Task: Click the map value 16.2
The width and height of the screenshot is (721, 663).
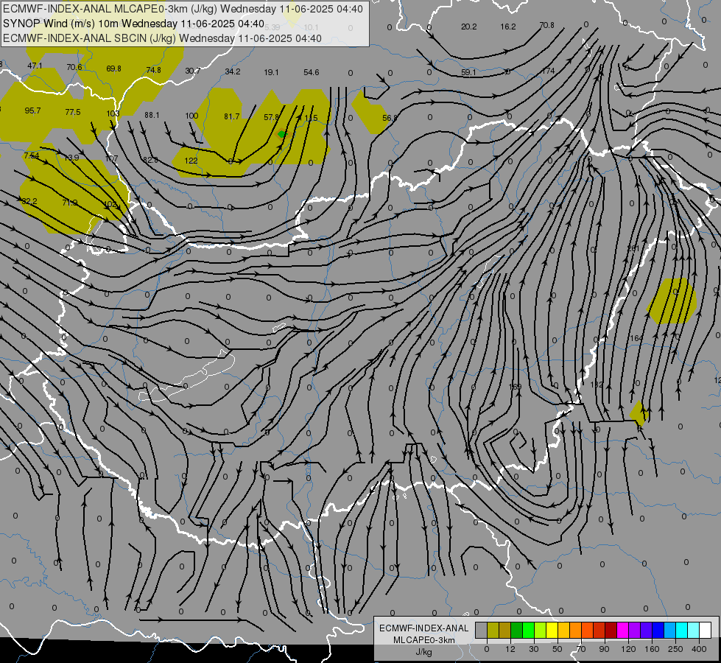Action: (508, 27)
